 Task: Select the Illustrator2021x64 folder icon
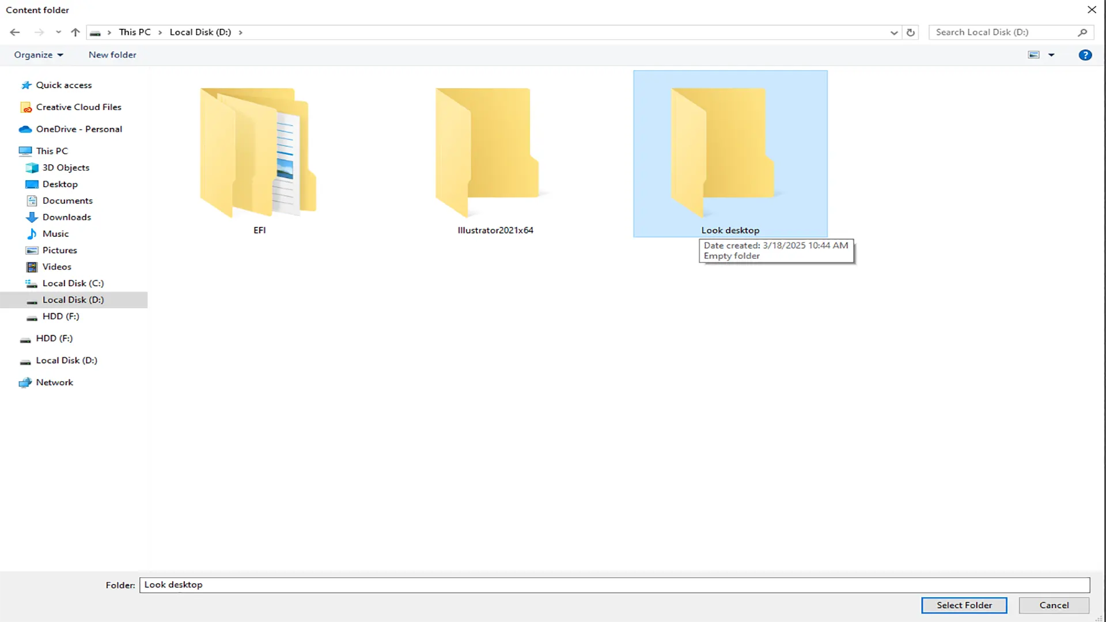click(487, 153)
